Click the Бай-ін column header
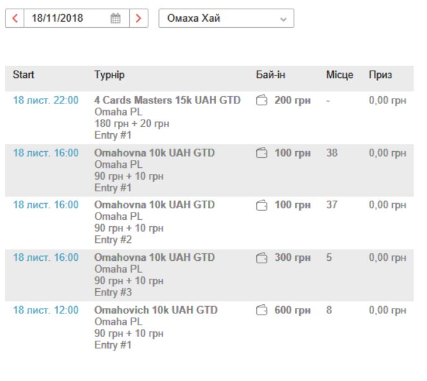 (271, 75)
